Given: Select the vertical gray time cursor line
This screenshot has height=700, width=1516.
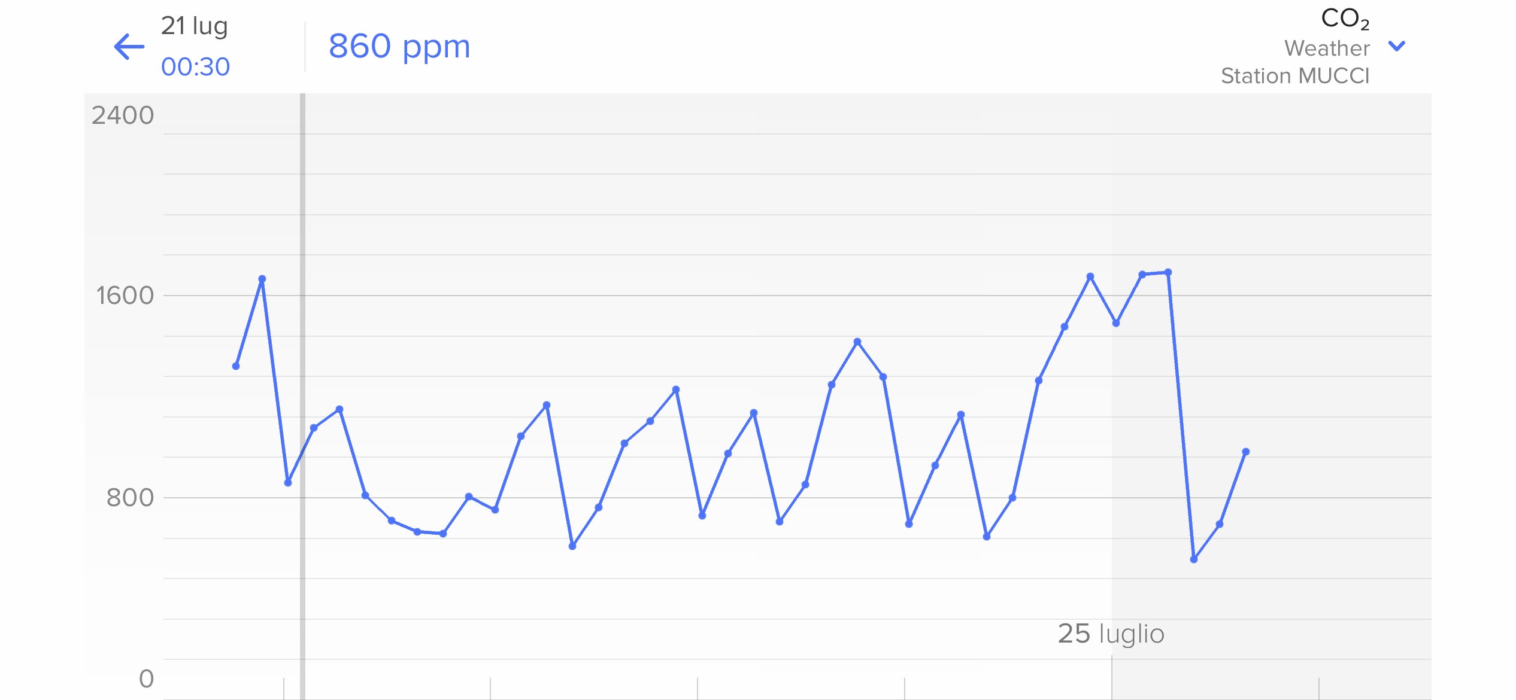Looking at the screenshot, I should point(303,396).
